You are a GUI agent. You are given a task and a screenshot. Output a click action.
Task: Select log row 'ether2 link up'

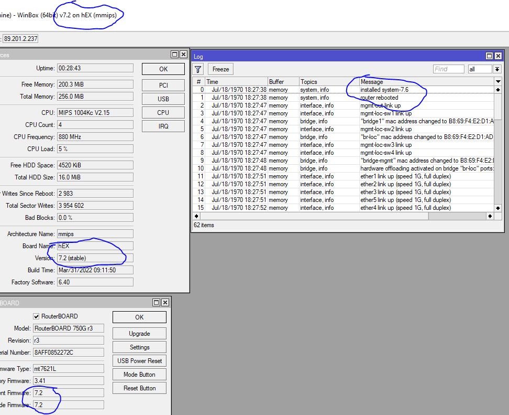pyautogui.click(x=344, y=184)
